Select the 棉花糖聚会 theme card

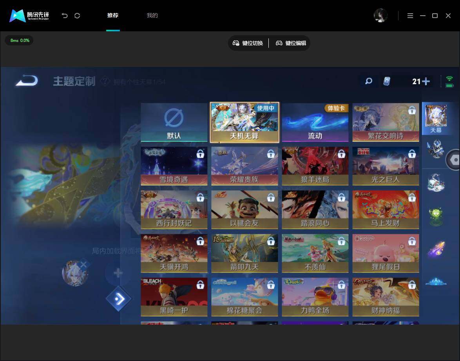coord(244,297)
